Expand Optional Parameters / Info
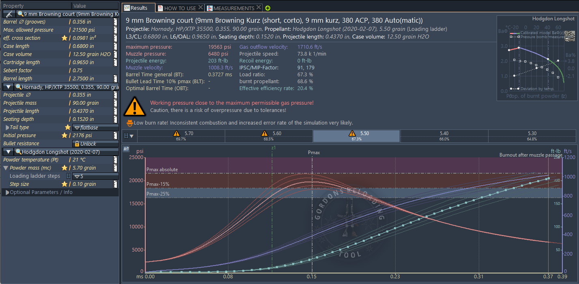Image resolution: width=579 pixels, height=284 pixels. click(7, 192)
